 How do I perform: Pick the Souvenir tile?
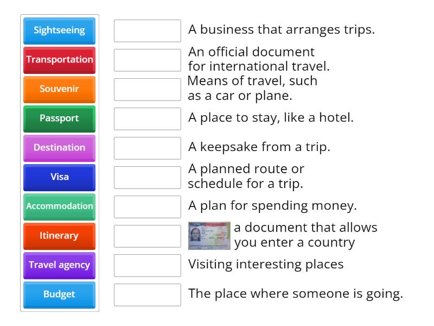tap(59, 90)
